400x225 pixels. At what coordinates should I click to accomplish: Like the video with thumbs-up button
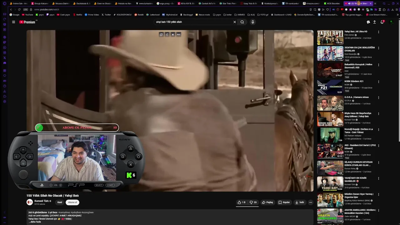click(241, 202)
